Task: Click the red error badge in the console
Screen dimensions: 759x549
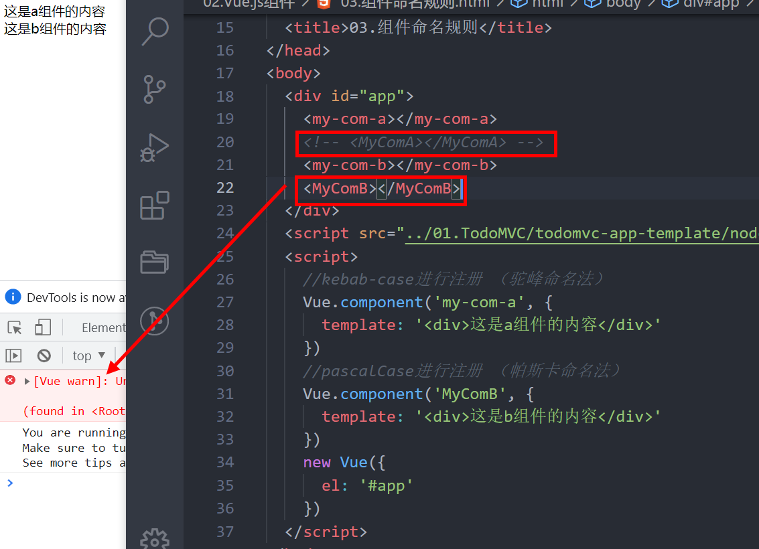Action: click(x=8, y=380)
